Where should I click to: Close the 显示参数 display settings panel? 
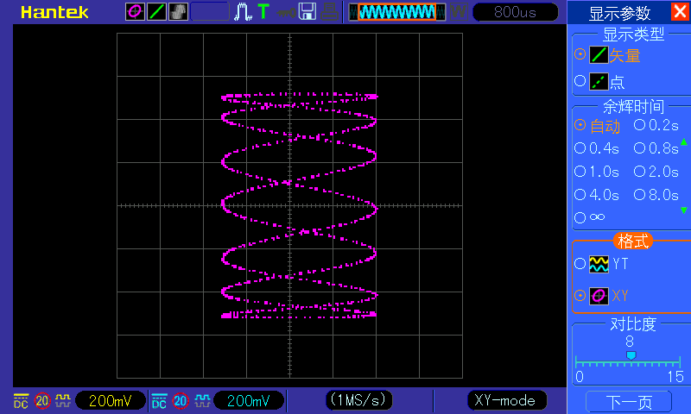click(680, 12)
